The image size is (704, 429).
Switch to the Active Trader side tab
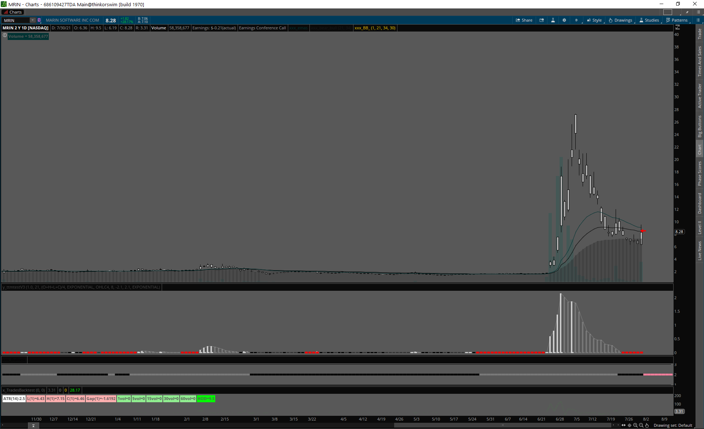700,96
